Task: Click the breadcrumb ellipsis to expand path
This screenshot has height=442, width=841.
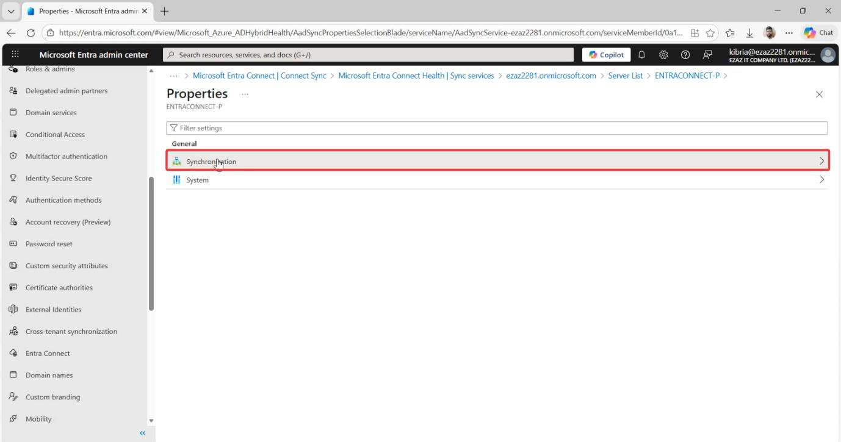Action: pos(174,76)
